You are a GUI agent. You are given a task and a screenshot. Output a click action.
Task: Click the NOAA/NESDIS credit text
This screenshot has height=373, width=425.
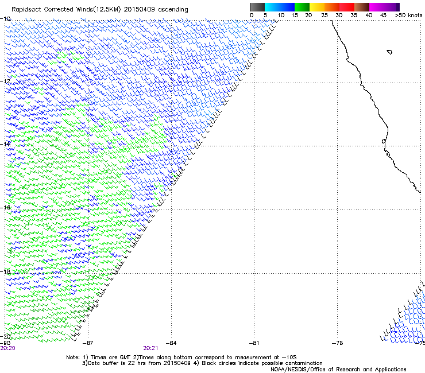tap(338, 370)
